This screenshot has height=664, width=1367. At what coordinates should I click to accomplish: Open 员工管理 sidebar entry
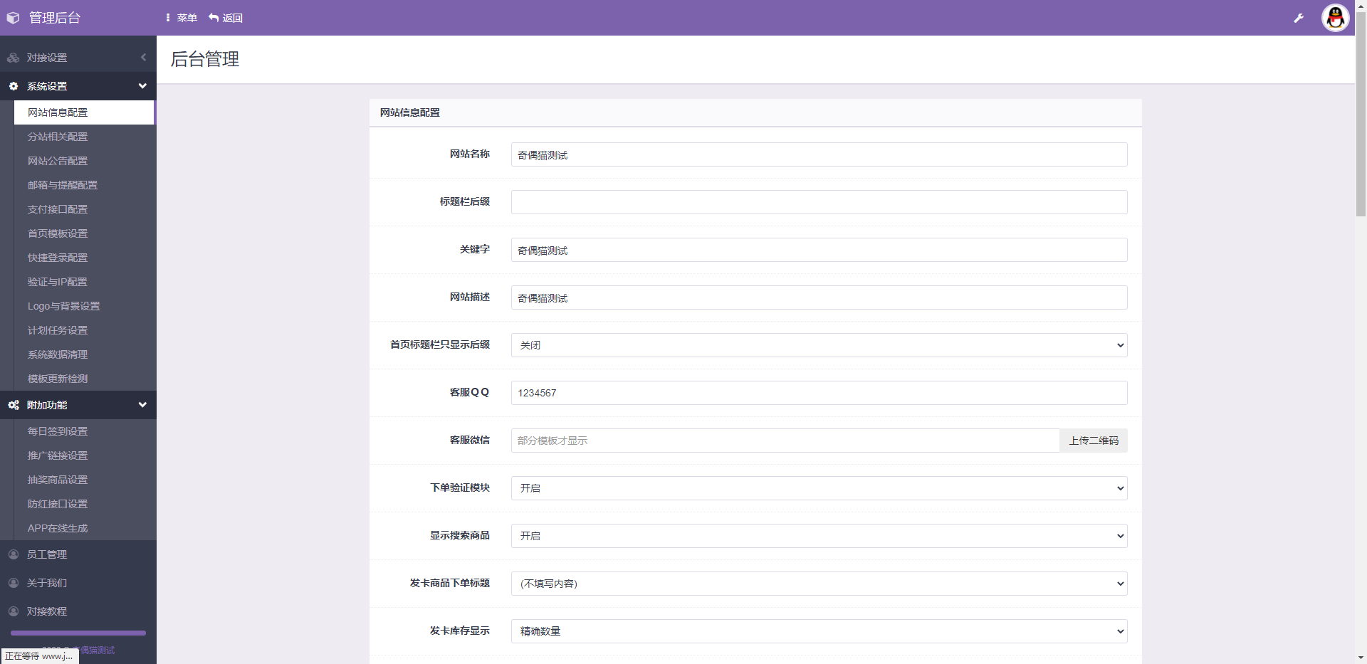(x=78, y=554)
